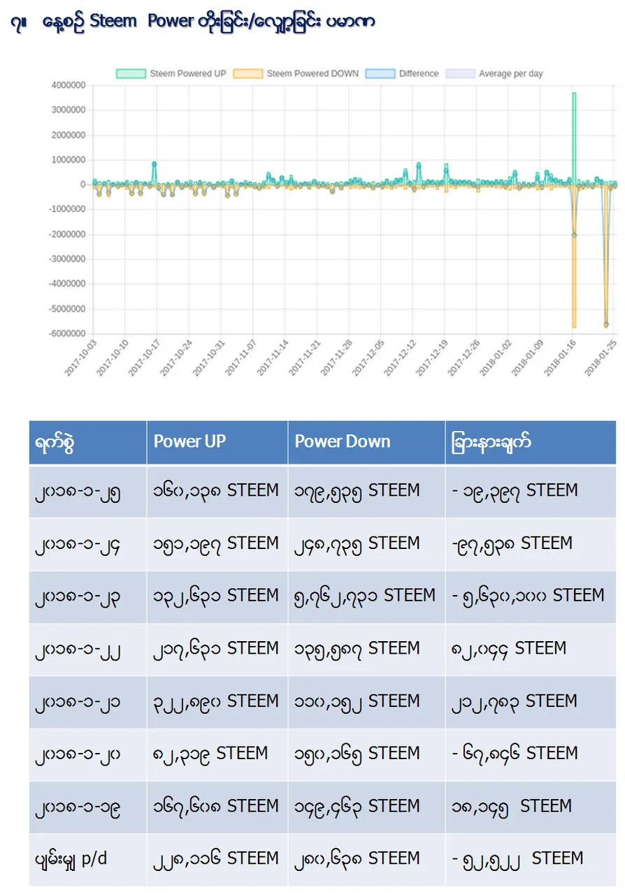The height and width of the screenshot is (894, 625).
Task: Click the date cell '၂၀၁၈-၁-၁၉'
Action: (x=87, y=807)
